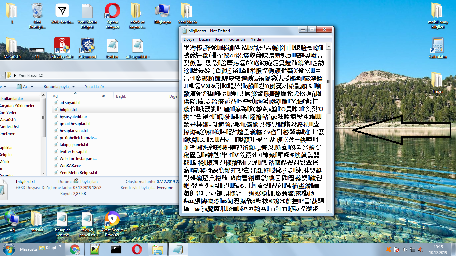456x256 pixels.
Task: Select the Opera tarayıcı desktop shortcut
Action: pyautogui.click(x=112, y=16)
